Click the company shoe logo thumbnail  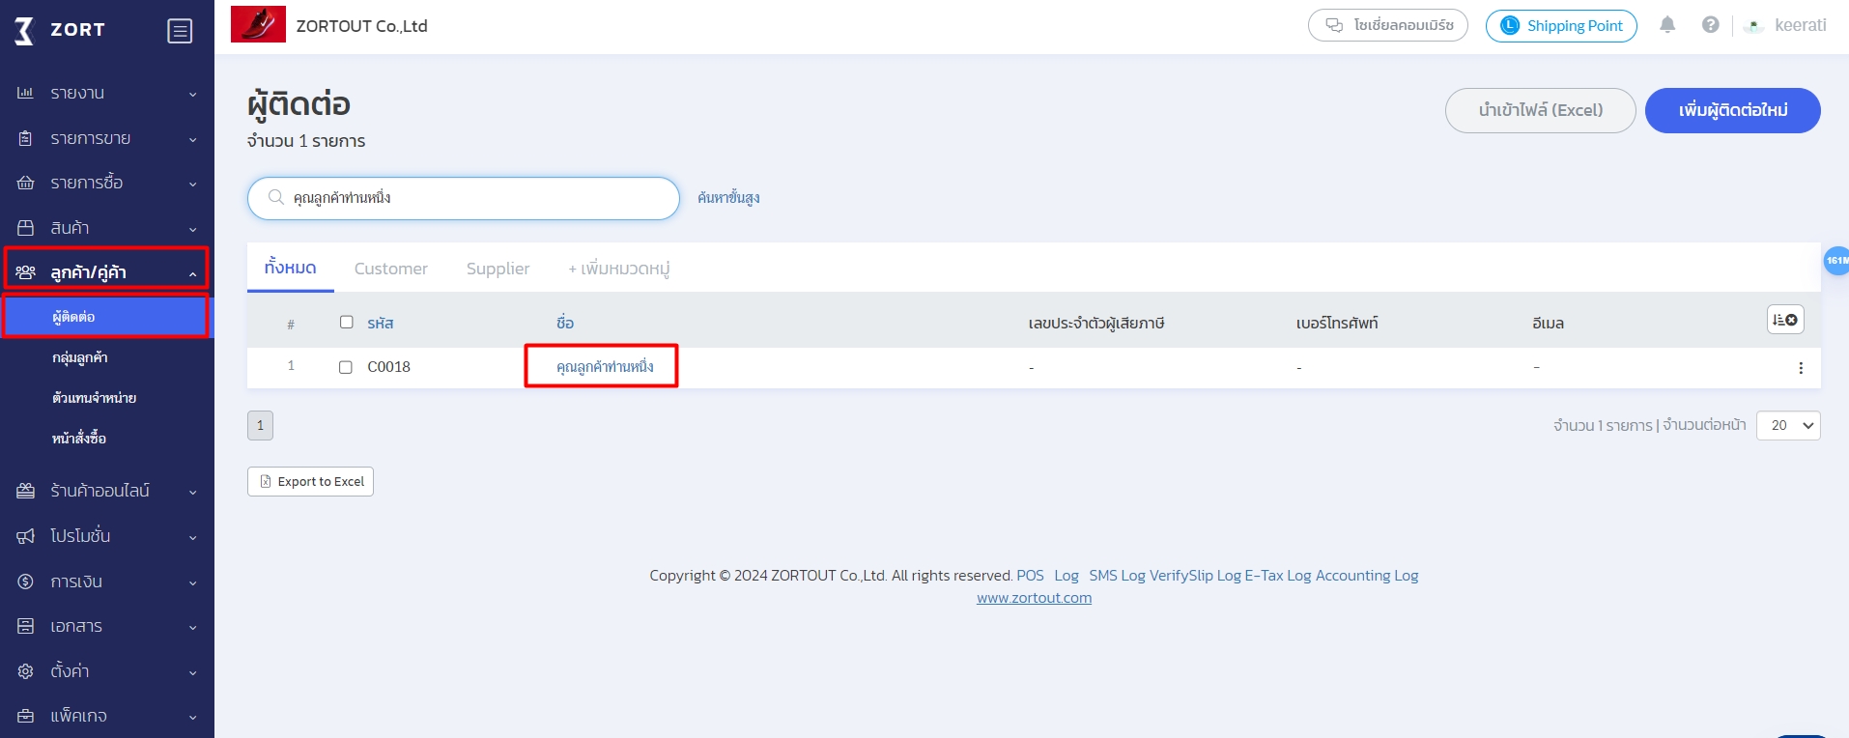point(258,24)
